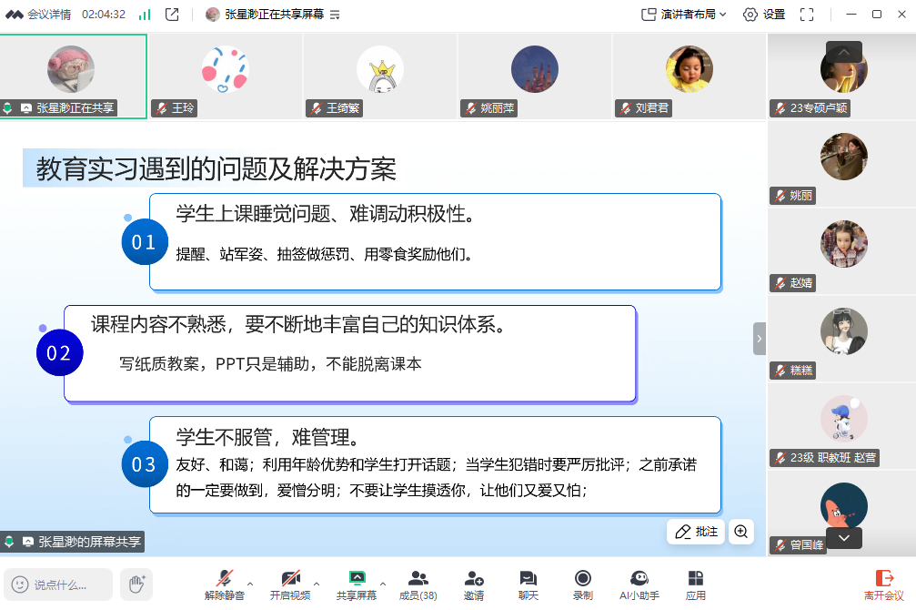
Task: Click the 离开会议 leave meeting button
Action: (x=882, y=584)
